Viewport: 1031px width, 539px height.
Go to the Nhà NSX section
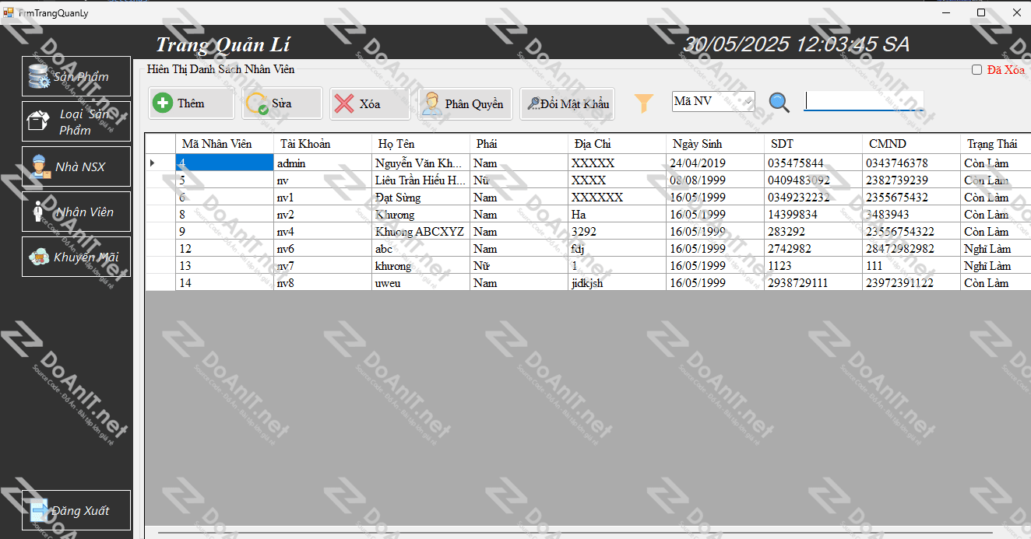coord(76,166)
